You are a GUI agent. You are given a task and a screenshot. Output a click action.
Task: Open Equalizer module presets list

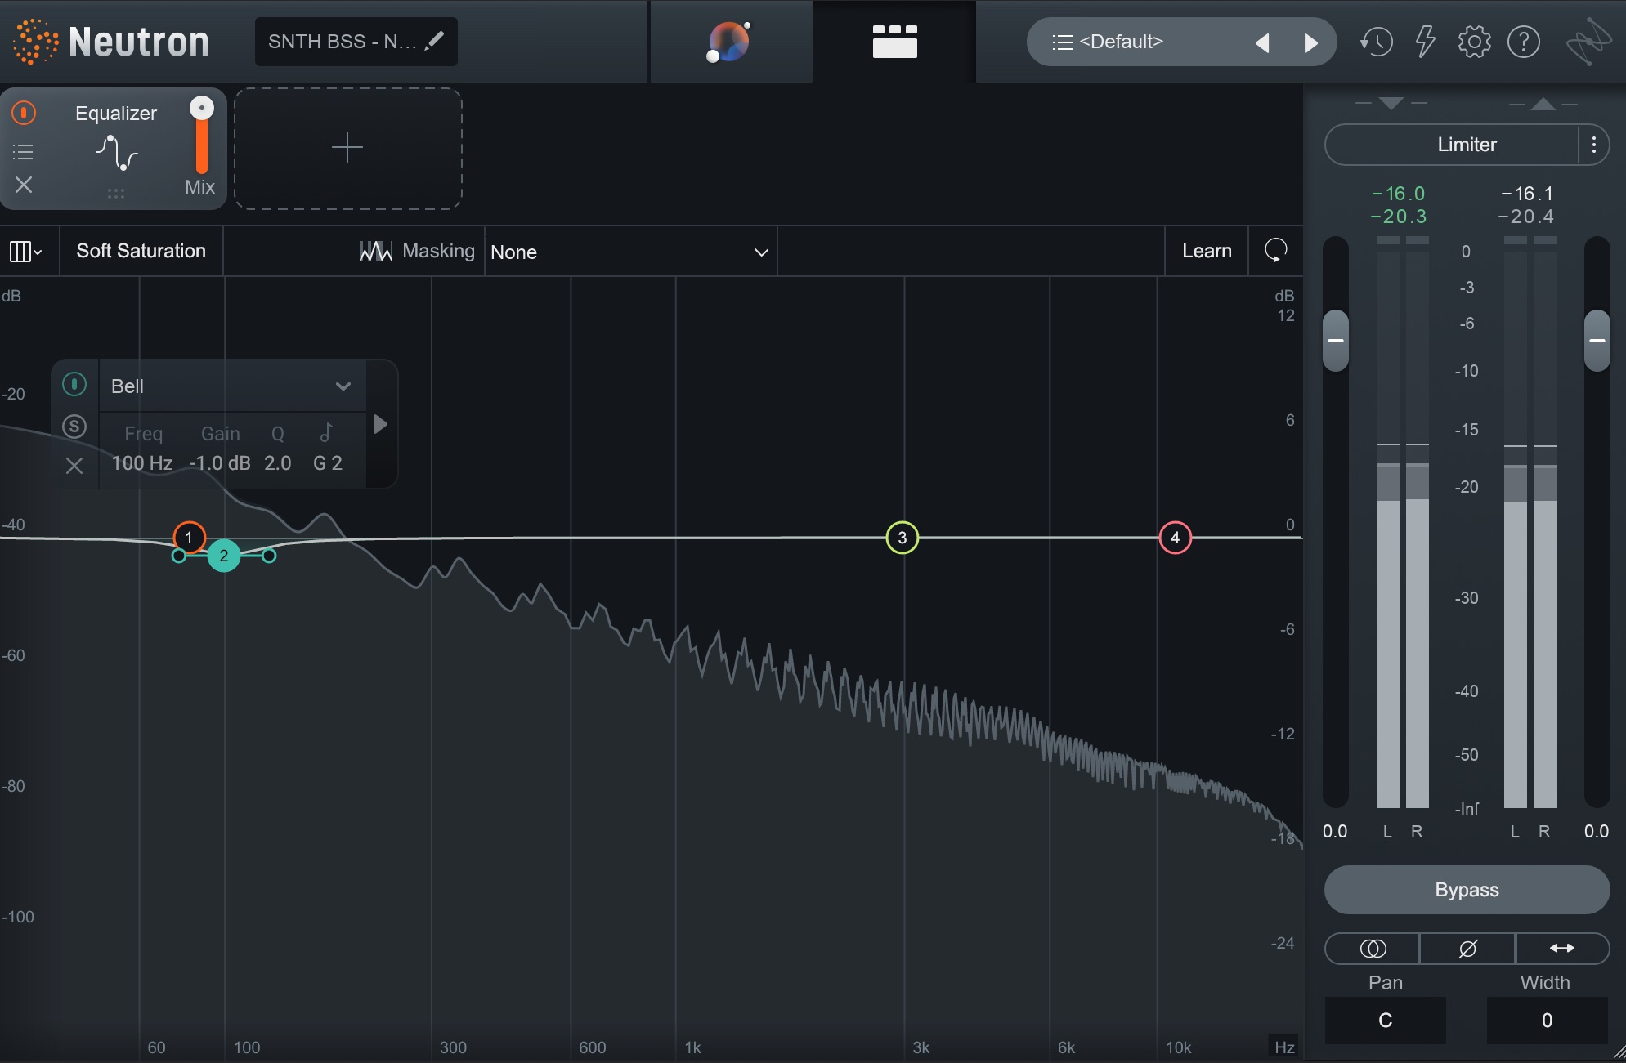click(23, 151)
